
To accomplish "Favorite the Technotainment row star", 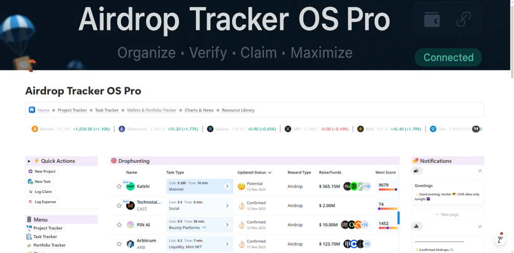I will (x=119, y=206).
